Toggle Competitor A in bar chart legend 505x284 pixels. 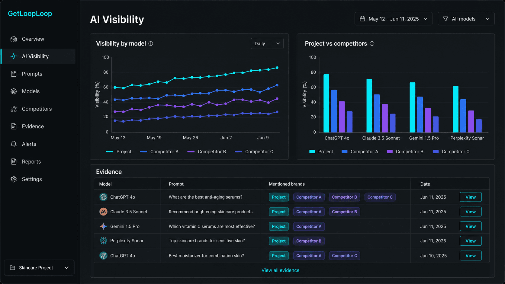point(360,152)
